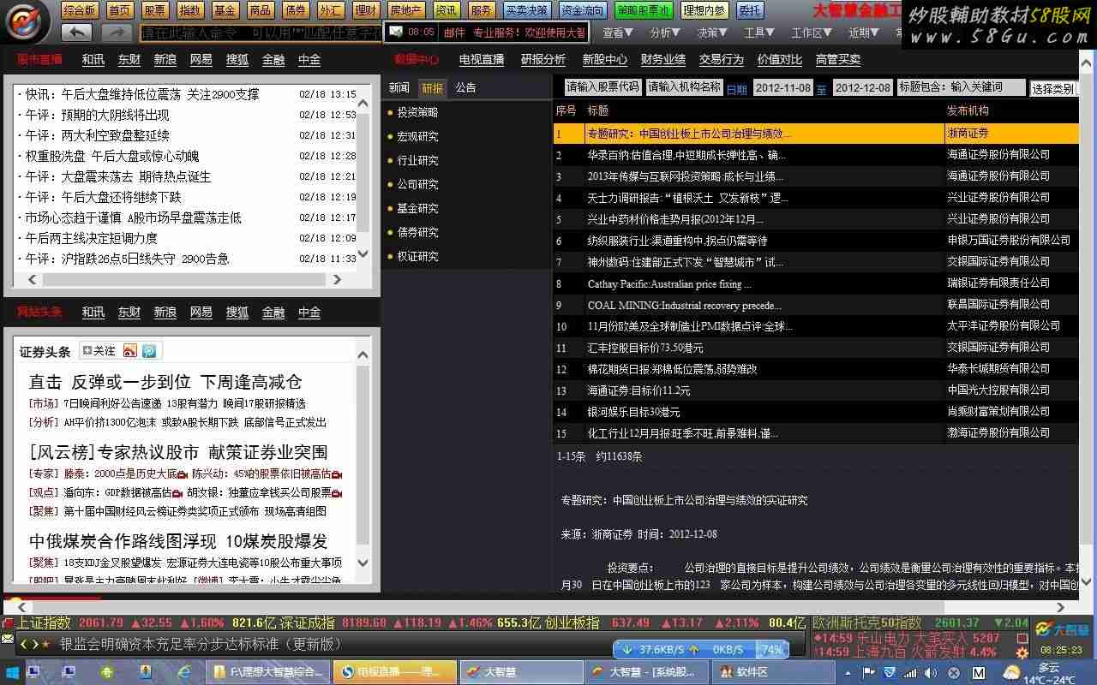Click the 大智慧 logo at bottom right
Image resolution: width=1097 pixels, height=685 pixels.
click(1061, 629)
